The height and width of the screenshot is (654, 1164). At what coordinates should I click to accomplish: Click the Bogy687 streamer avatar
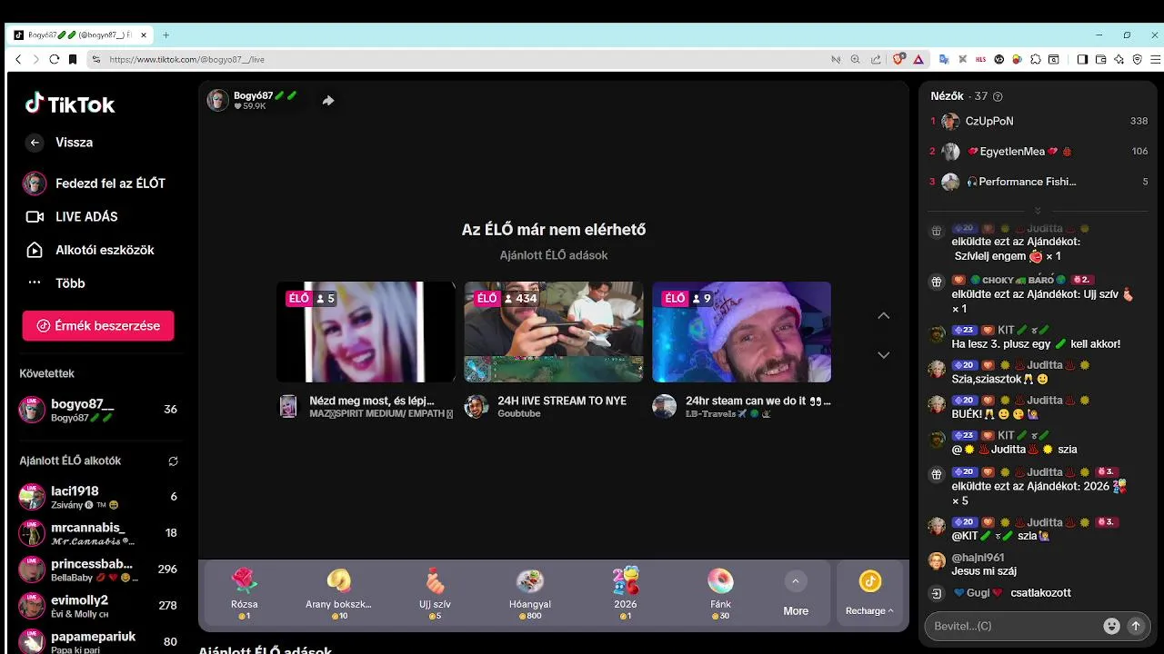pos(217,100)
